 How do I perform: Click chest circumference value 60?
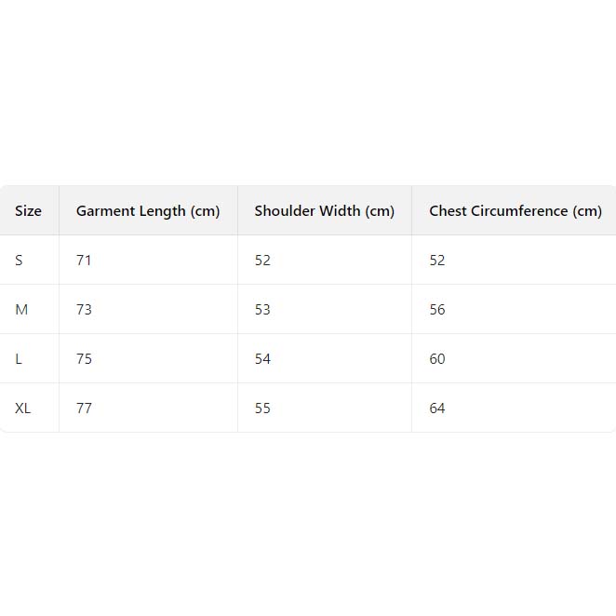pyautogui.click(x=437, y=359)
